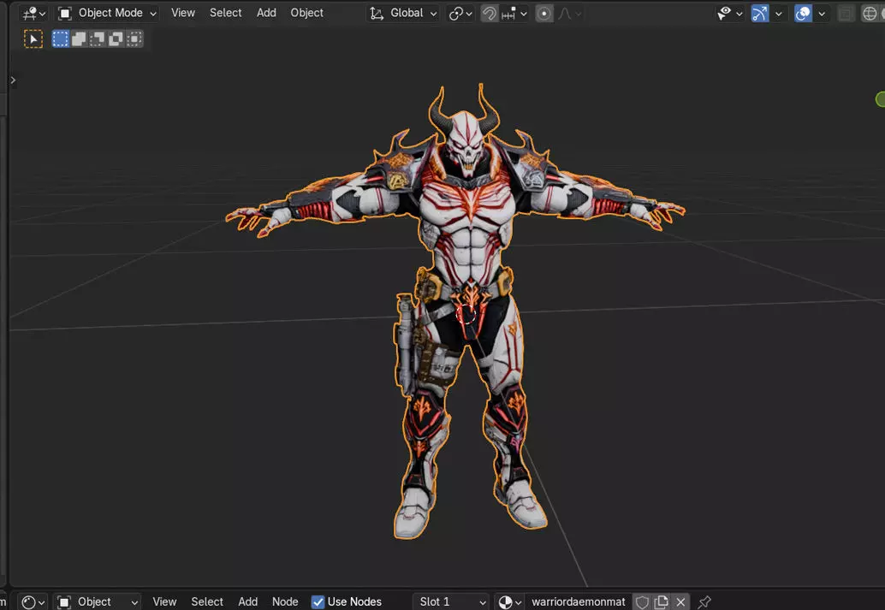Expand the collapsed toolbar arrow

point(13,80)
